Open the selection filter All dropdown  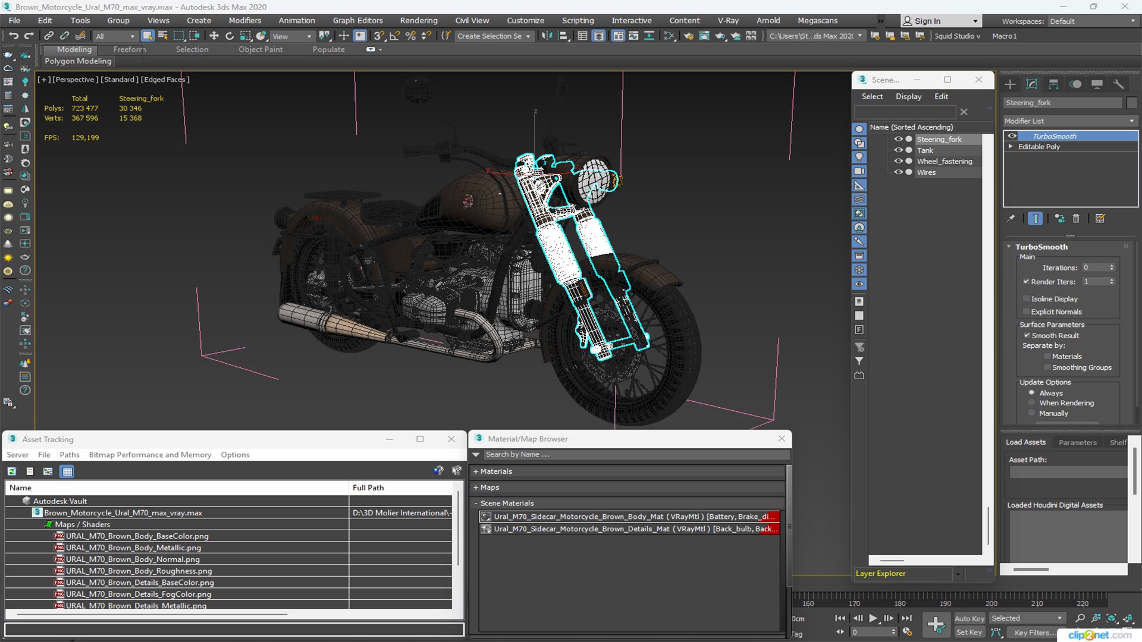tap(115, 36)
